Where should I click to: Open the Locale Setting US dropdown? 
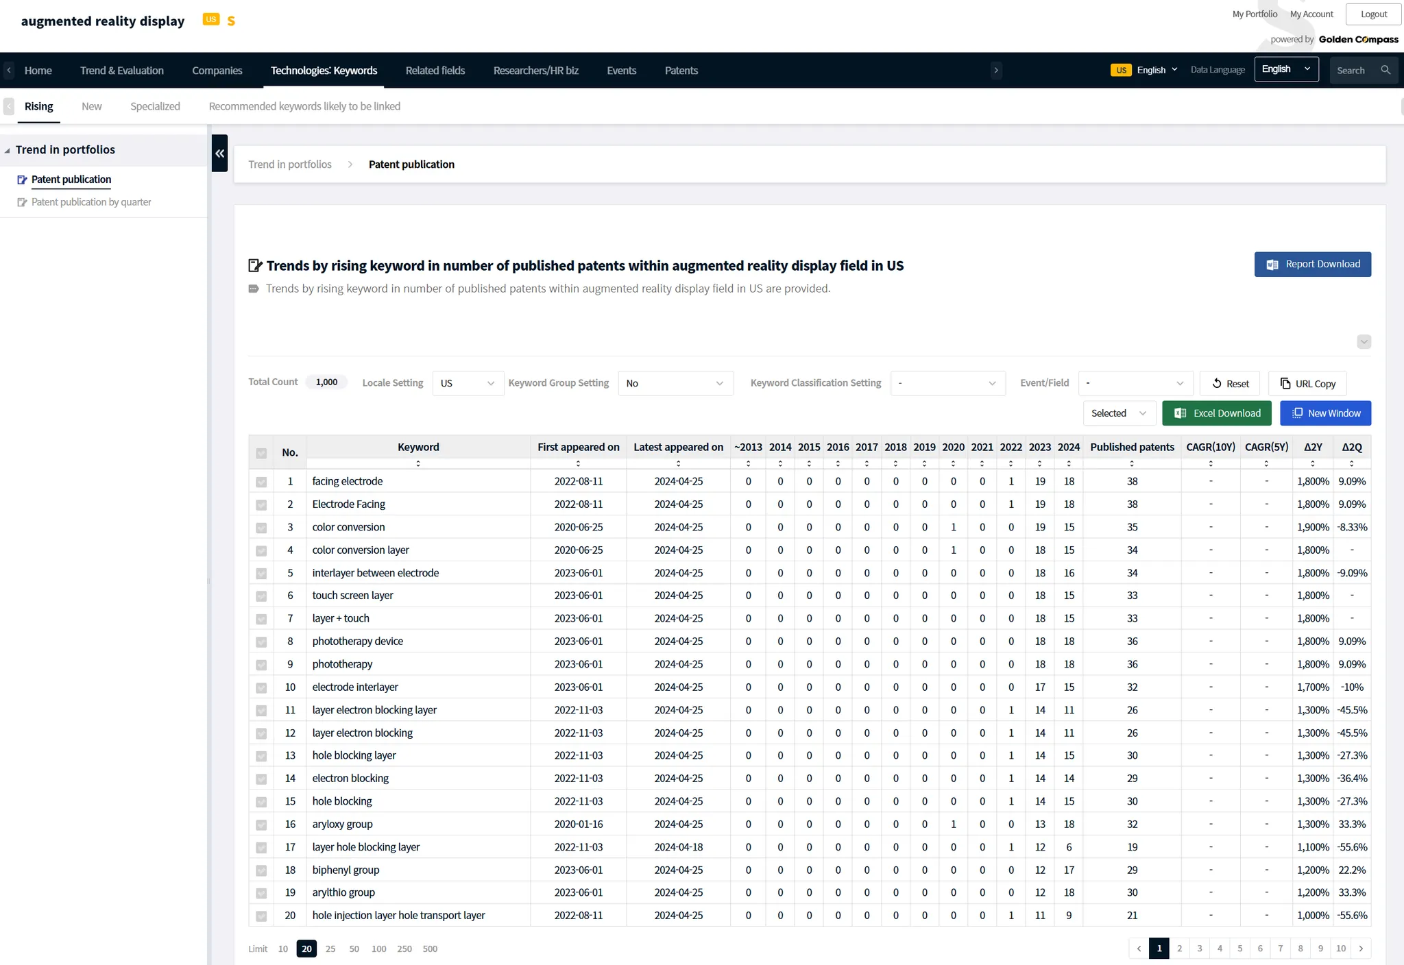[468, 383]
